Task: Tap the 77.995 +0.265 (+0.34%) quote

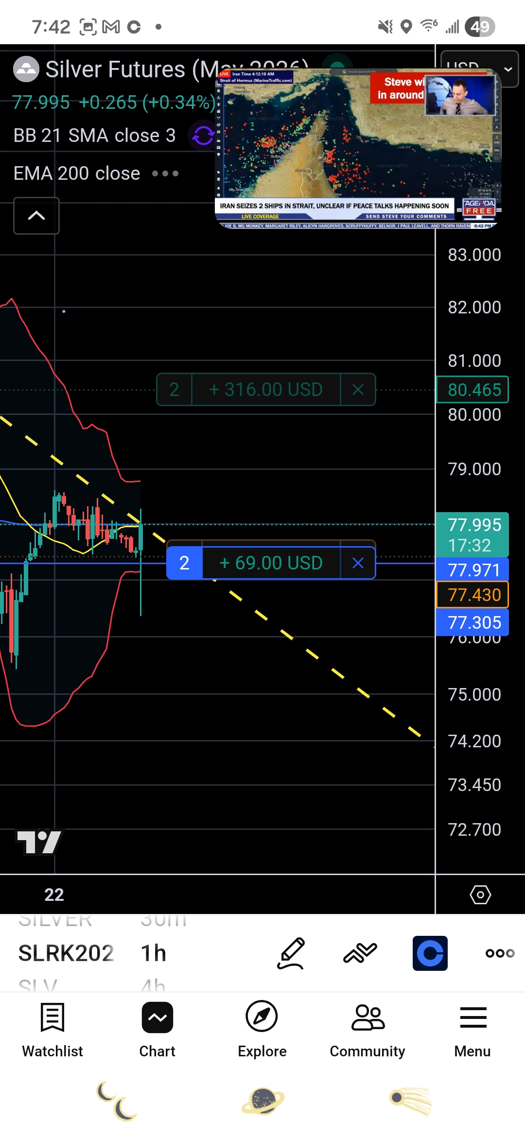Action: (x=114, y=103)
